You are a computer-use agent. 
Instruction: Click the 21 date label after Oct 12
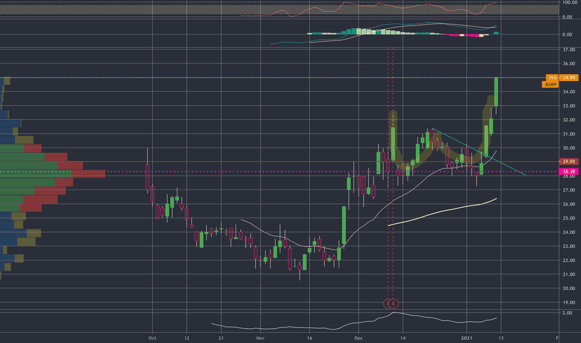221,338
